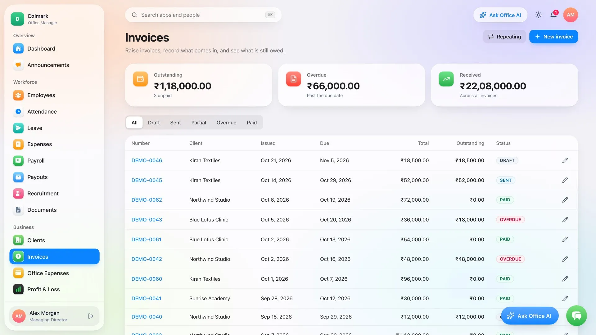Open Documents icon in sidebar
The height and width of the screenshot is (335, 596).
pyautogui.click(x=18, y=210)
